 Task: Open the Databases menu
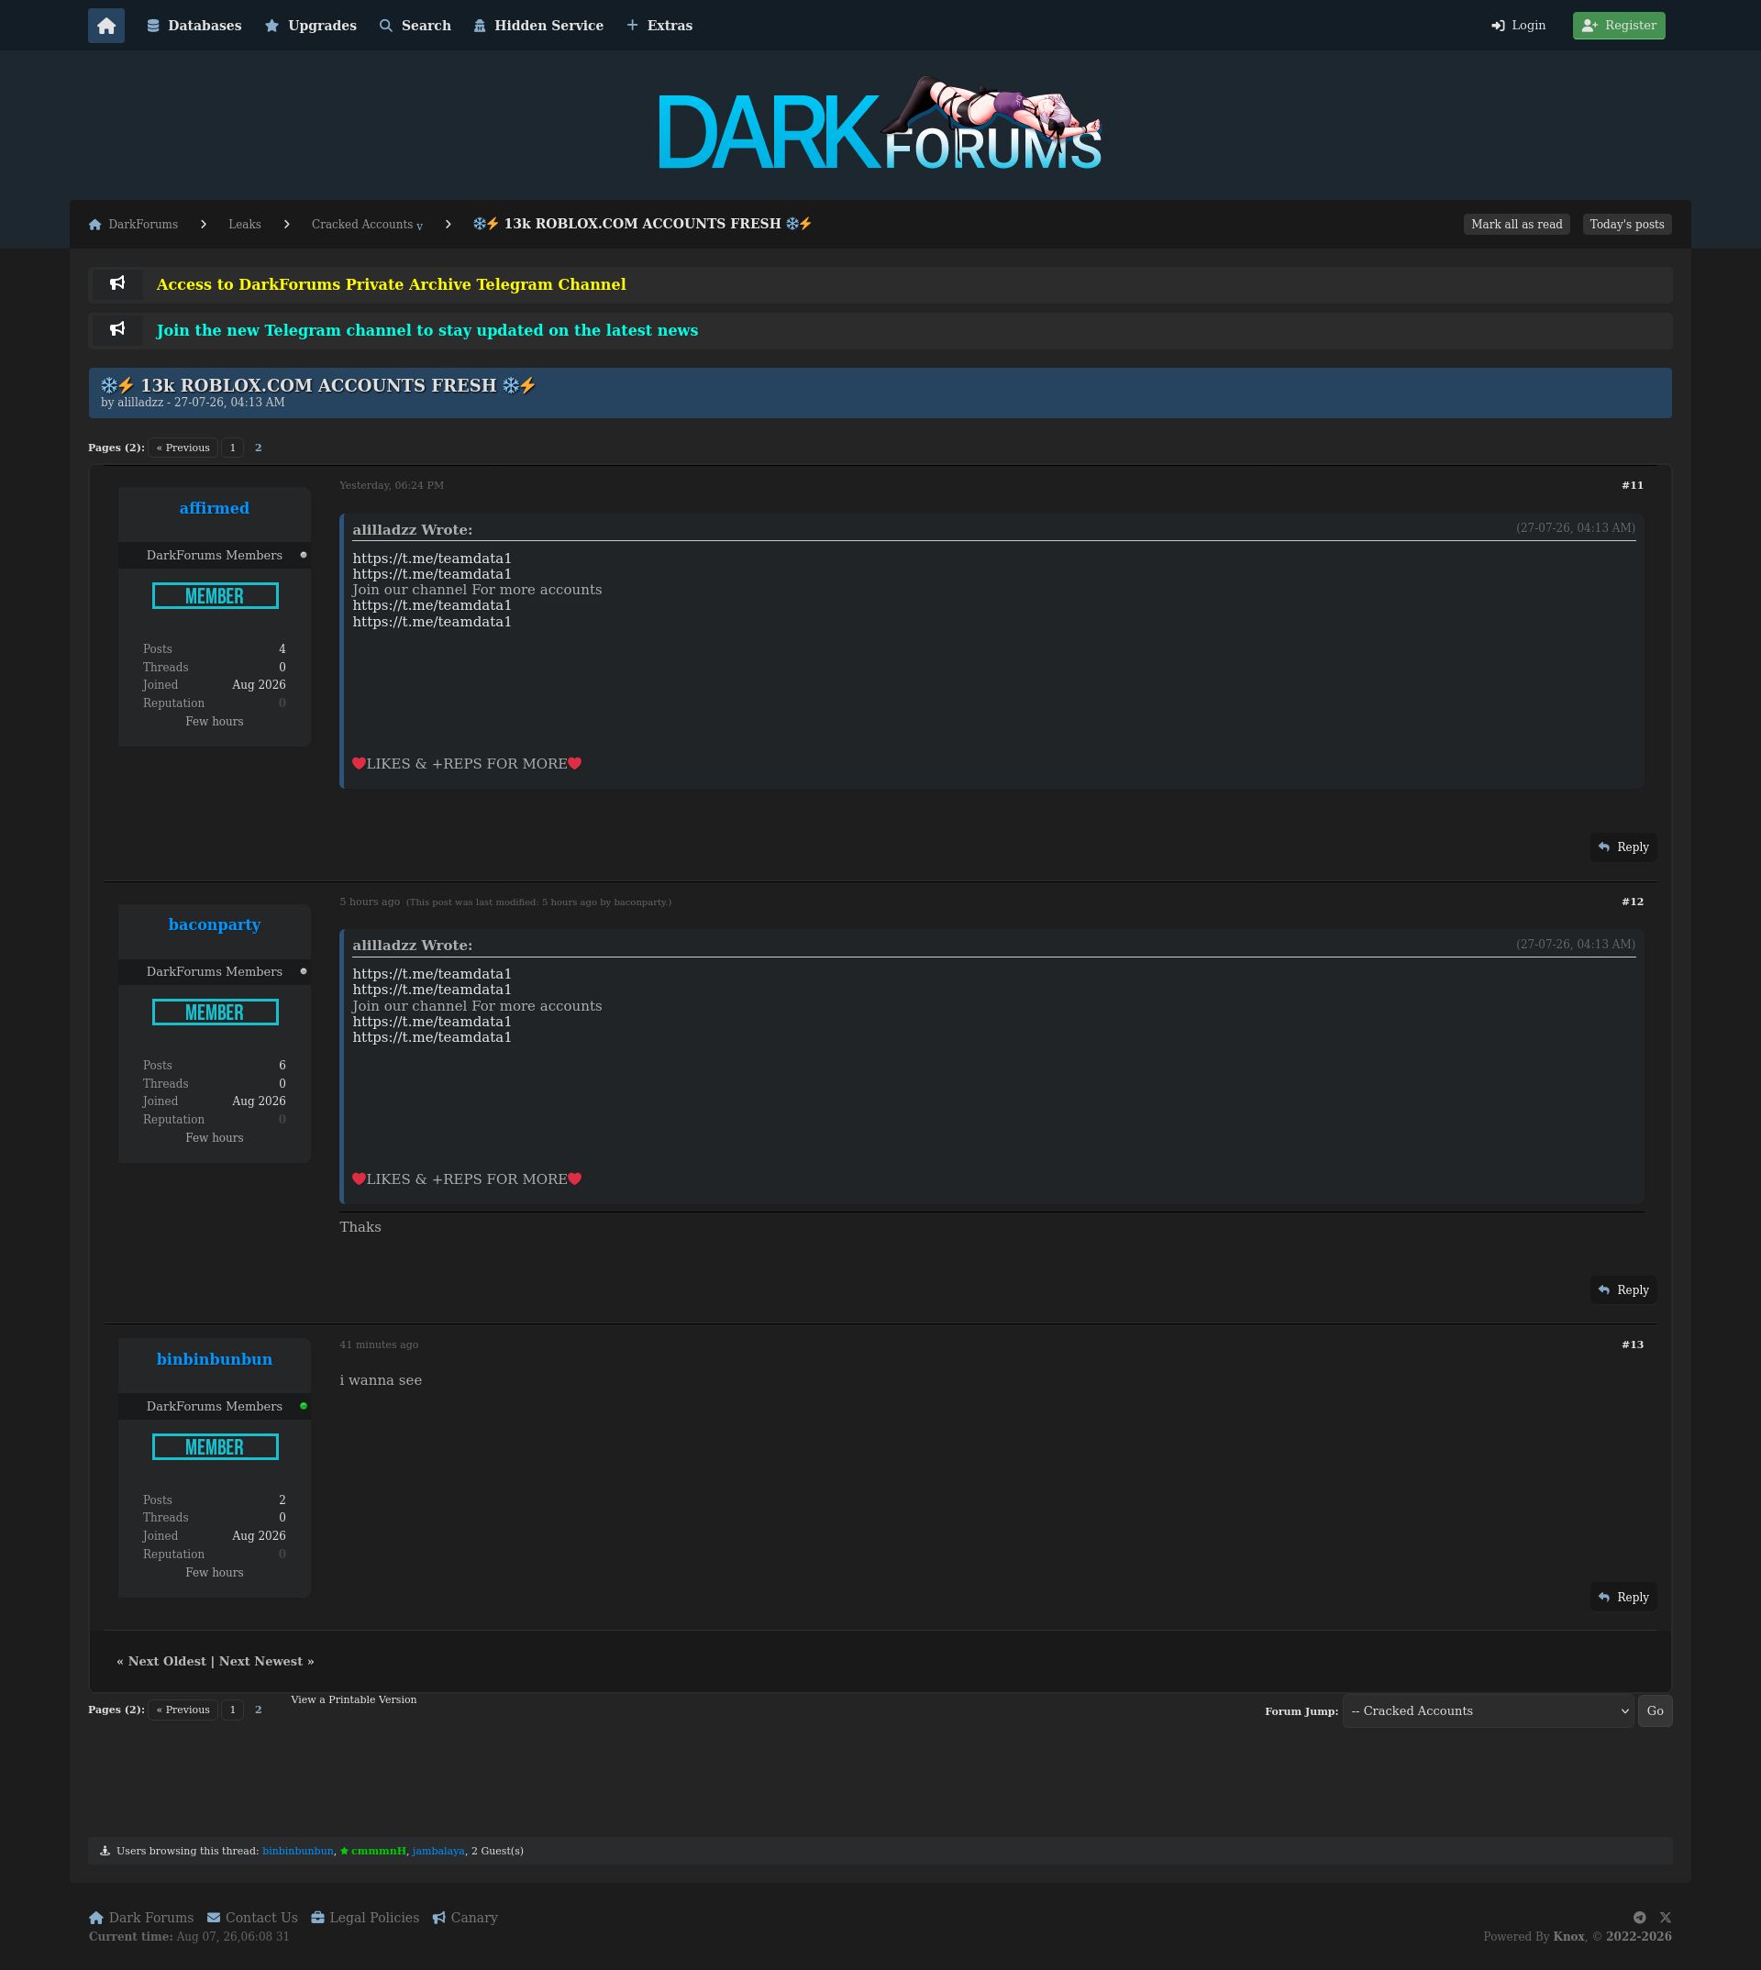[x=194, y=26]
